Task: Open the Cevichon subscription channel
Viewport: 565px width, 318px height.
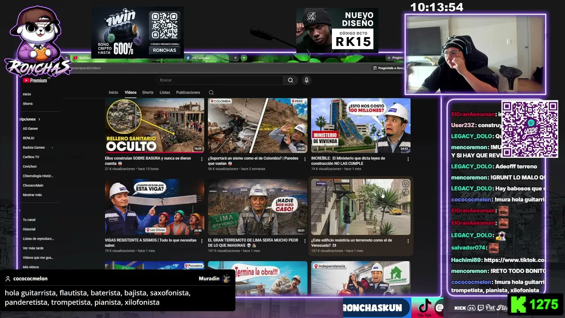Action: pyautogui.click(x=30, y=167)
